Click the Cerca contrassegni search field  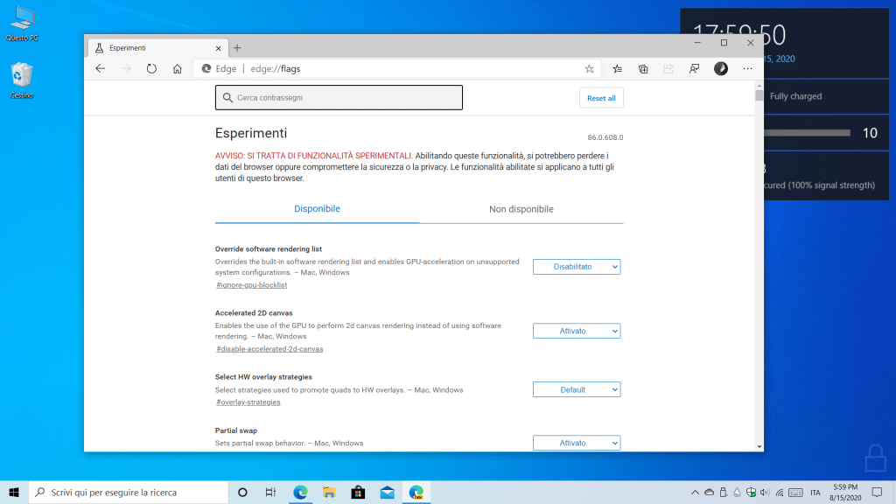339,98
